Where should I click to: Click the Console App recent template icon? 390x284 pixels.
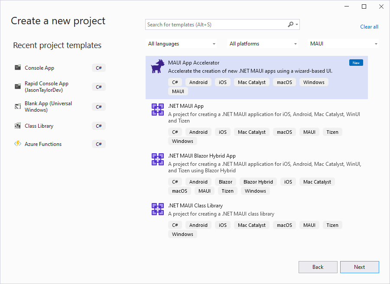click(18, 68)
